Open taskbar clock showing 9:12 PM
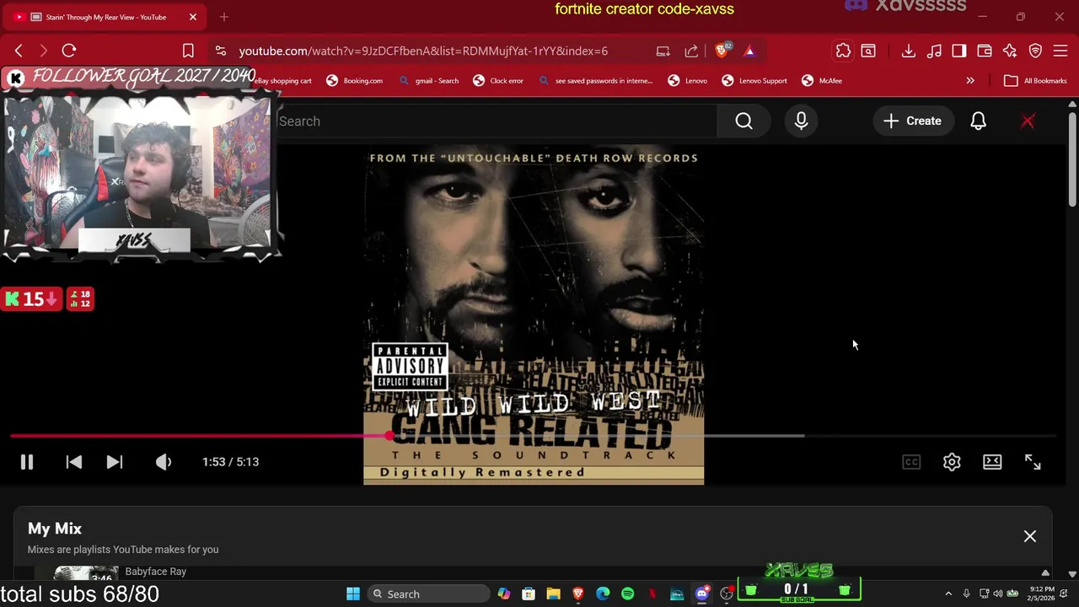Image resolution: width=1079 pixels, height=607 pixels. [1043, 594]
